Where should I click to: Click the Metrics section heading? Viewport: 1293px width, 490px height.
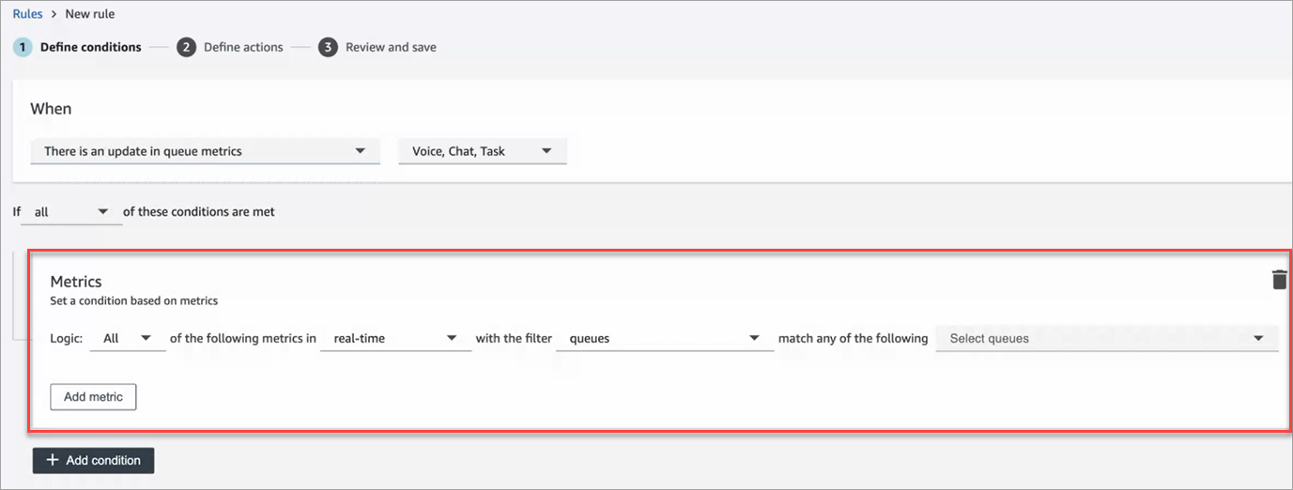(75, 282)
